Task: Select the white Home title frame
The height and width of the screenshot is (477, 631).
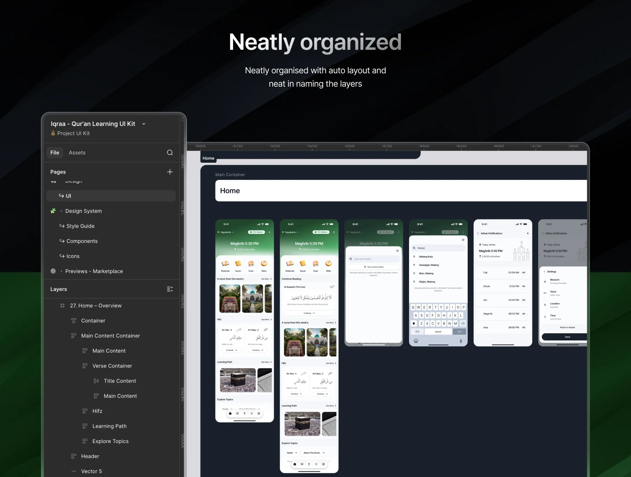Action: tap(401, 191)
